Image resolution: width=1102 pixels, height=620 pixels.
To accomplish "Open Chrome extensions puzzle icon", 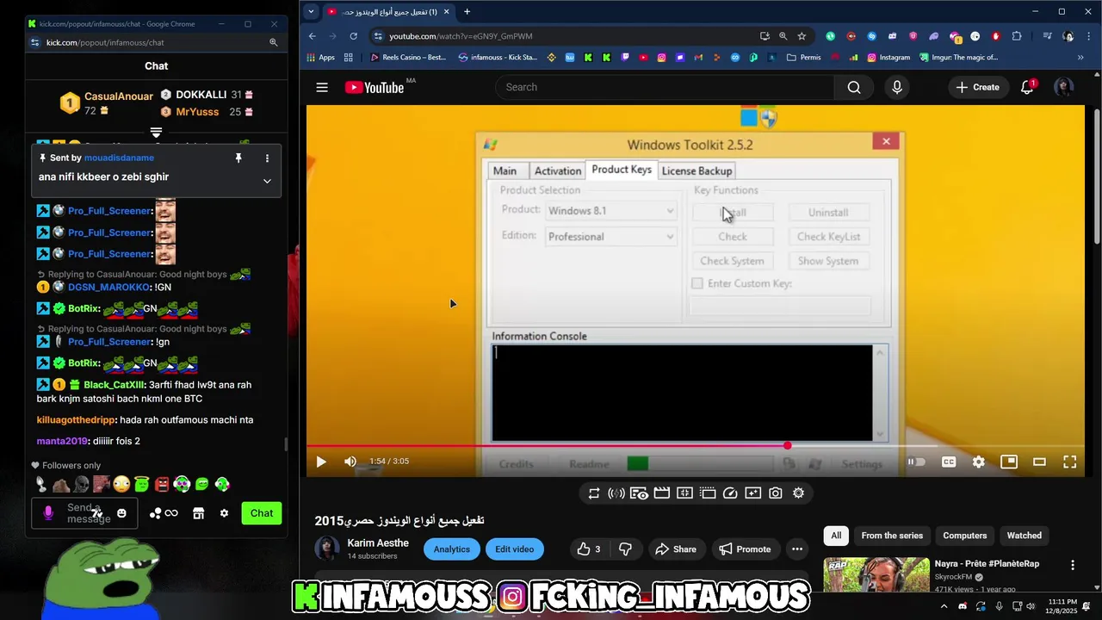I will point(1017,36).
